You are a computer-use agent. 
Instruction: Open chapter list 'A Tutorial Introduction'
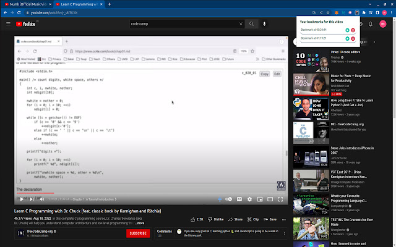[x=95, y=199]
